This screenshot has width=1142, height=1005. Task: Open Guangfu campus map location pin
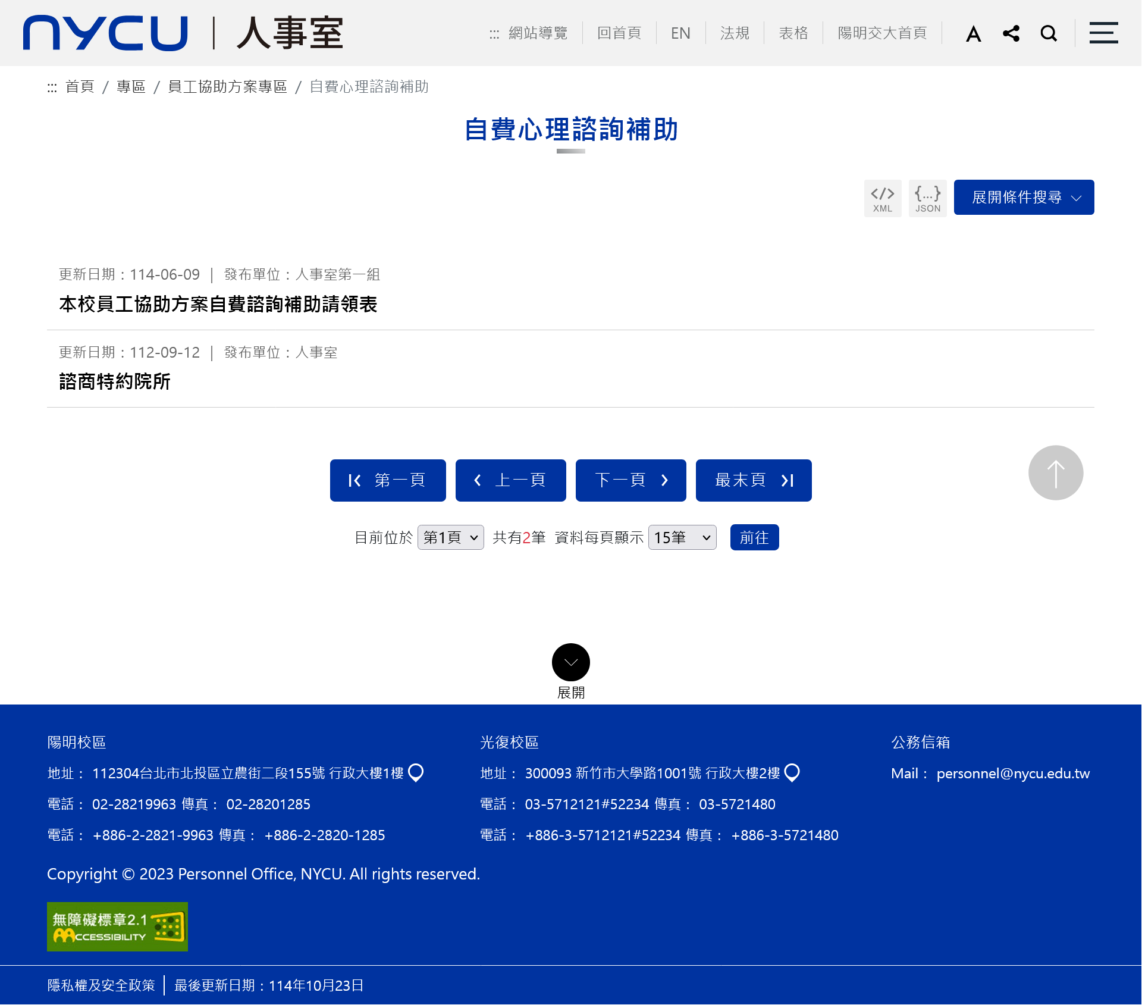(792, 772)
